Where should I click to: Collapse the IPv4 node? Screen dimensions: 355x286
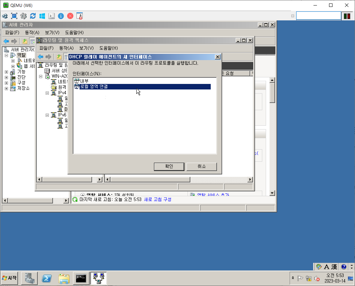pos(47,93)
